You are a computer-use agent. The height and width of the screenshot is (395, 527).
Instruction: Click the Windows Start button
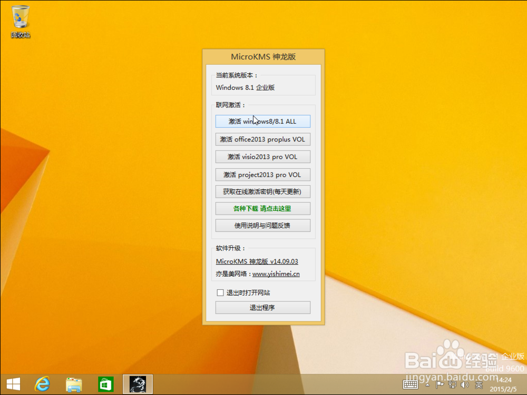(x=14, y=384)
